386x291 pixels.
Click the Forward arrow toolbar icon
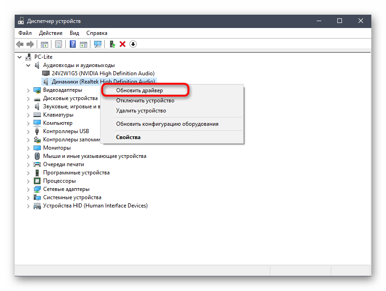(x=30, y=44)
